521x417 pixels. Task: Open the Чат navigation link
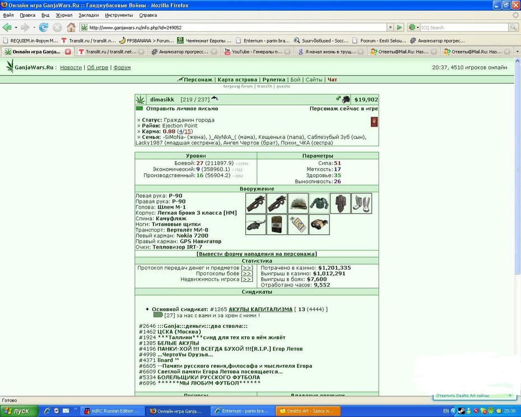point(332,80)
